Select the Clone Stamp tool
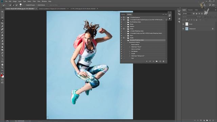The width and height of the screenshot is (217, 122). pyautogui.click(x=2, y=35)
